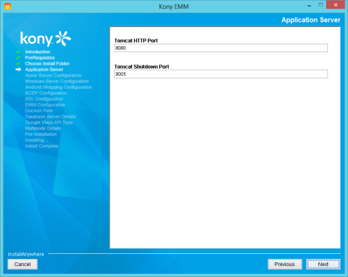
Task: Cancel the Kony EMM installation
Action: pyautogui.click(x=22, y=264)
